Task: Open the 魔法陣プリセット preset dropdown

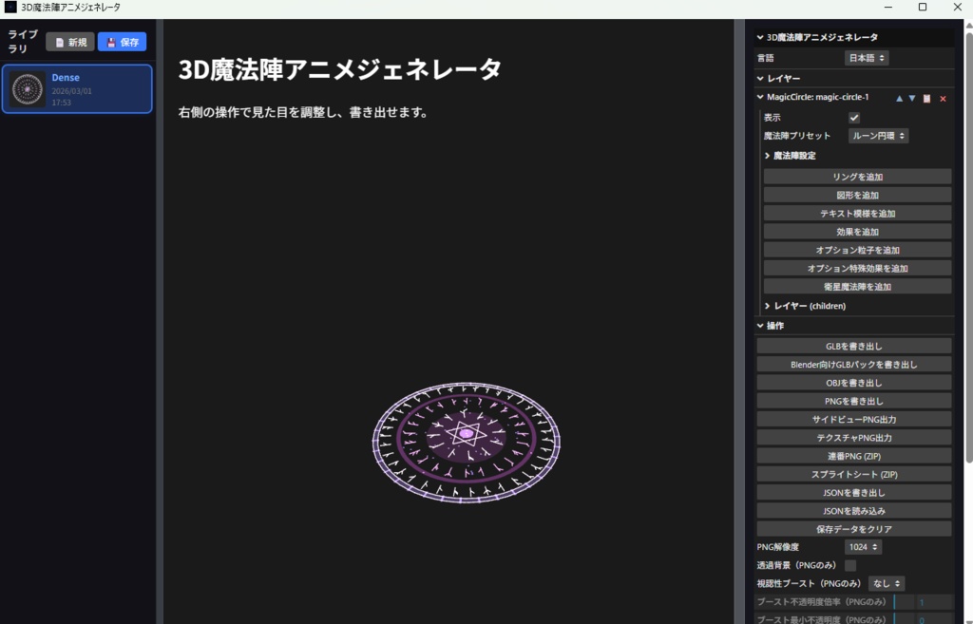Action: [x=878, y=136]
